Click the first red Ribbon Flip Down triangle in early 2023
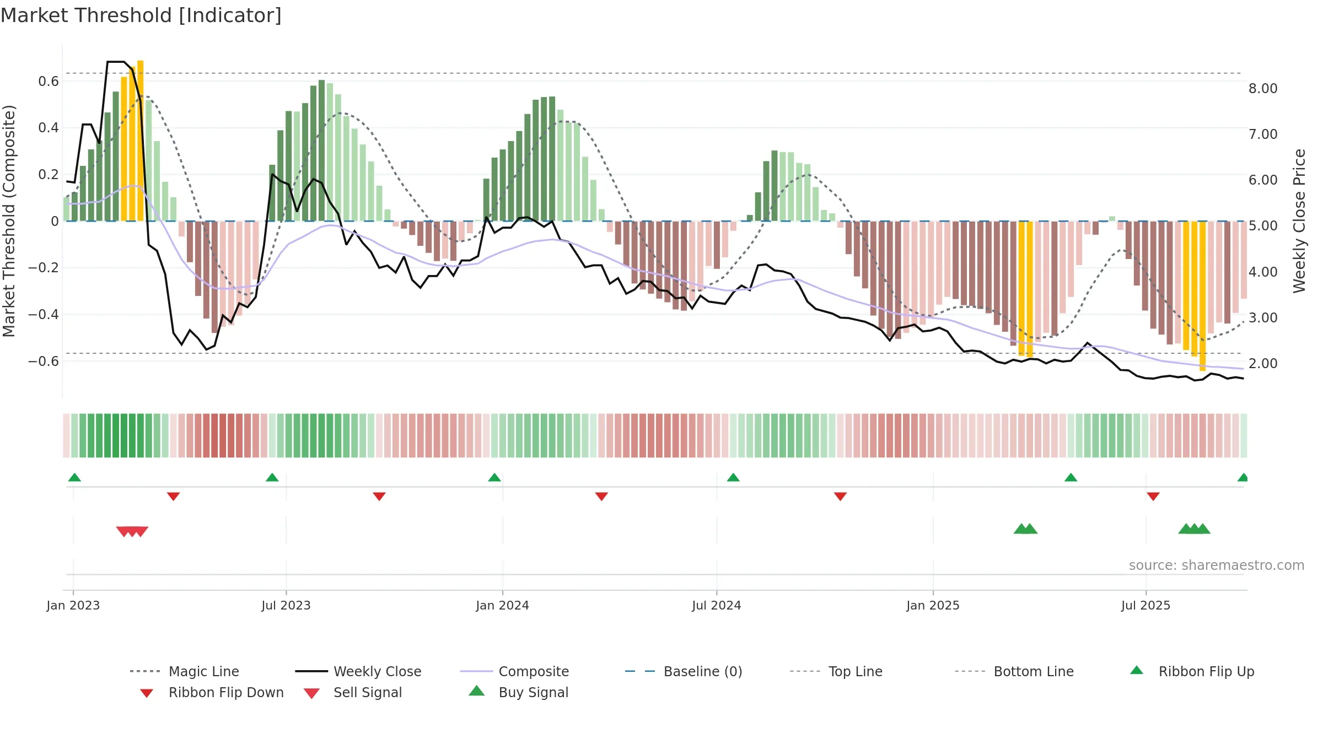 173,497
